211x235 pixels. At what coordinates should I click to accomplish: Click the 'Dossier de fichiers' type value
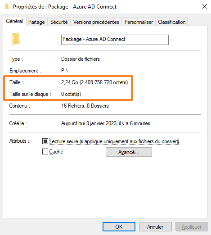(81, 59)
